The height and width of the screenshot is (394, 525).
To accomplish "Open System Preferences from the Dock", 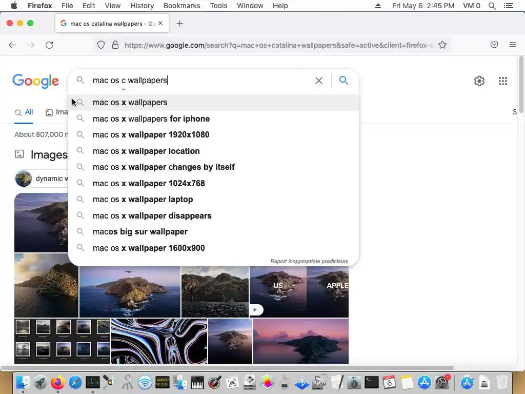I will (442, 382).
